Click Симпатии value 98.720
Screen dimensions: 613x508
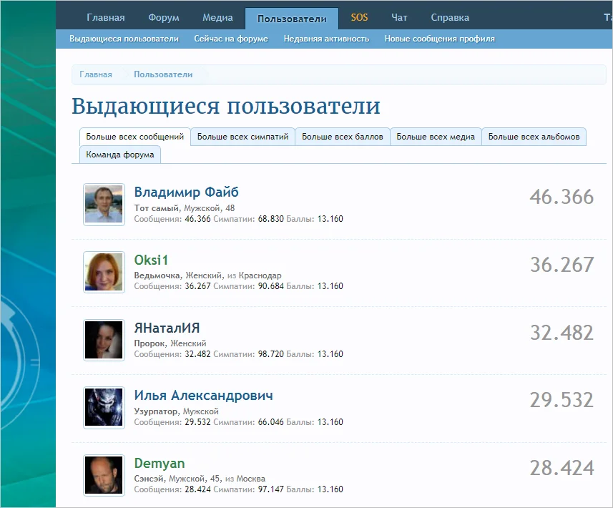pos(270,354)
